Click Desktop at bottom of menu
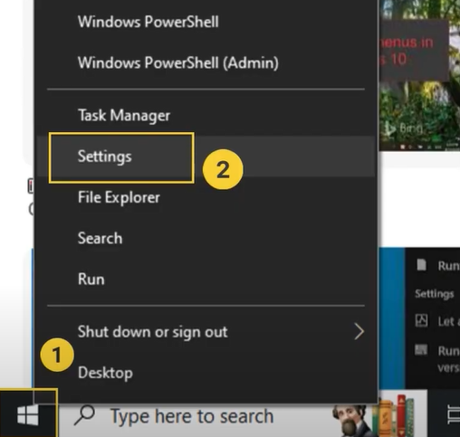Viewport: 460px width, 437px height. click(x=206, y=373)
